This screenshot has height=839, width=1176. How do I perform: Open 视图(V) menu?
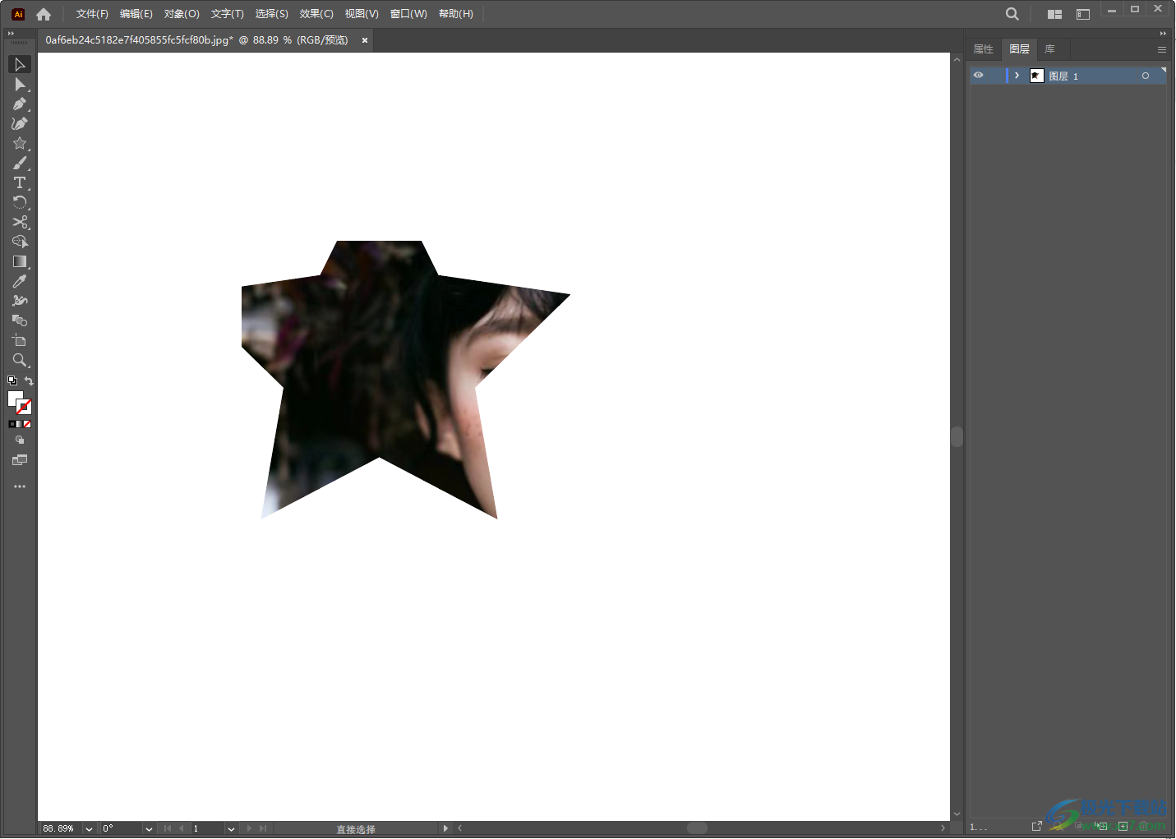[362, 14]
